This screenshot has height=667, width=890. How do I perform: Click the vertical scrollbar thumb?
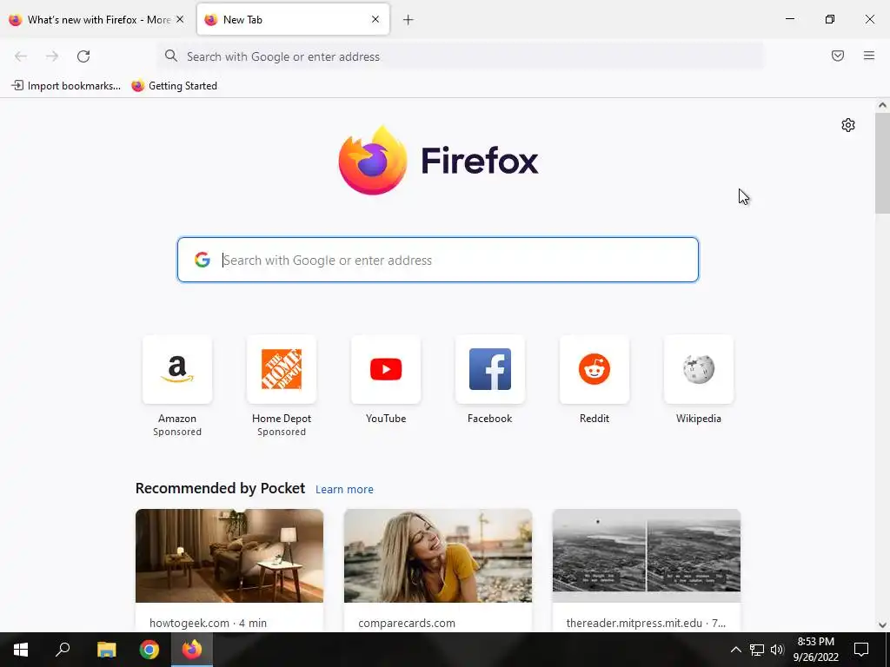pyautogui.click(x=882, y=163)
